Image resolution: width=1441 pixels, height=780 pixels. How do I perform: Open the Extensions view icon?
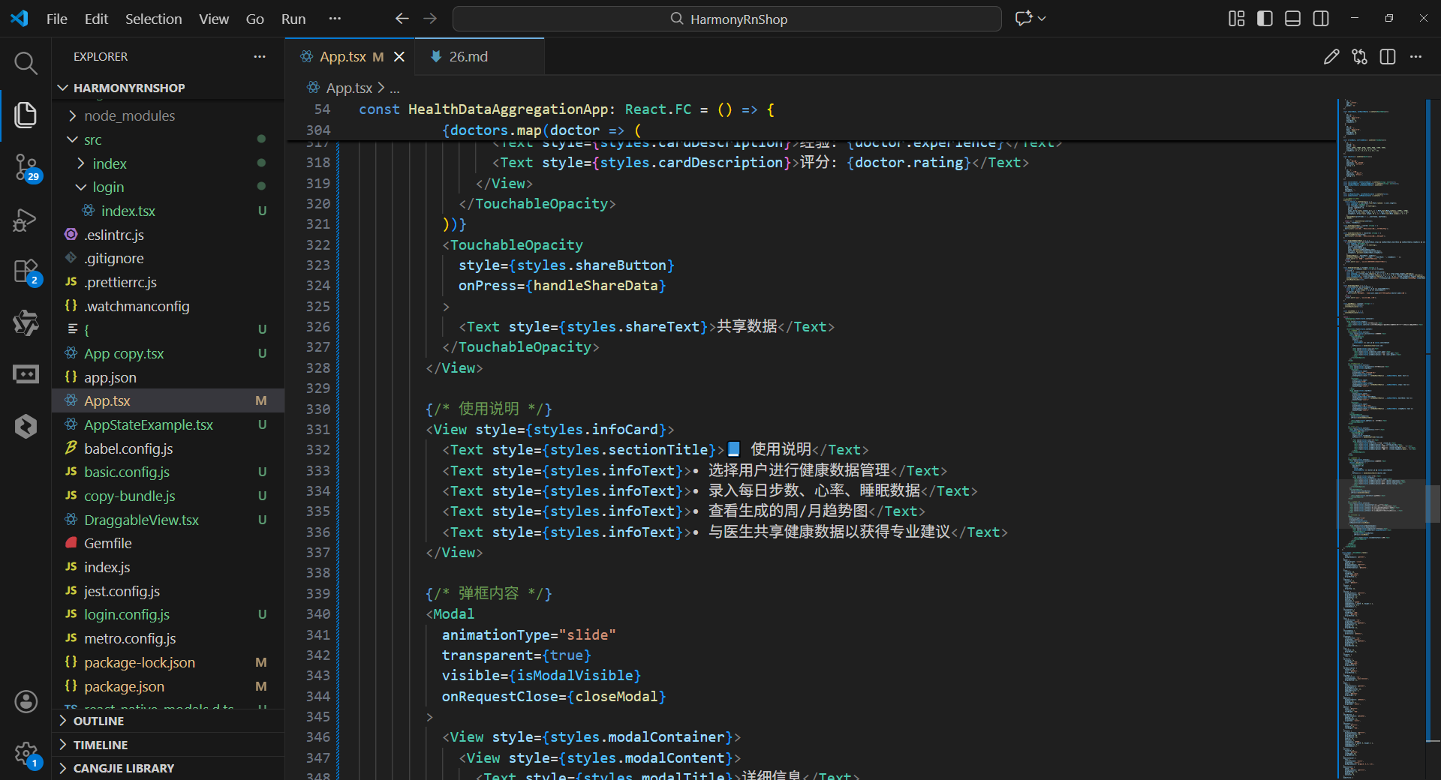(26, 271)
